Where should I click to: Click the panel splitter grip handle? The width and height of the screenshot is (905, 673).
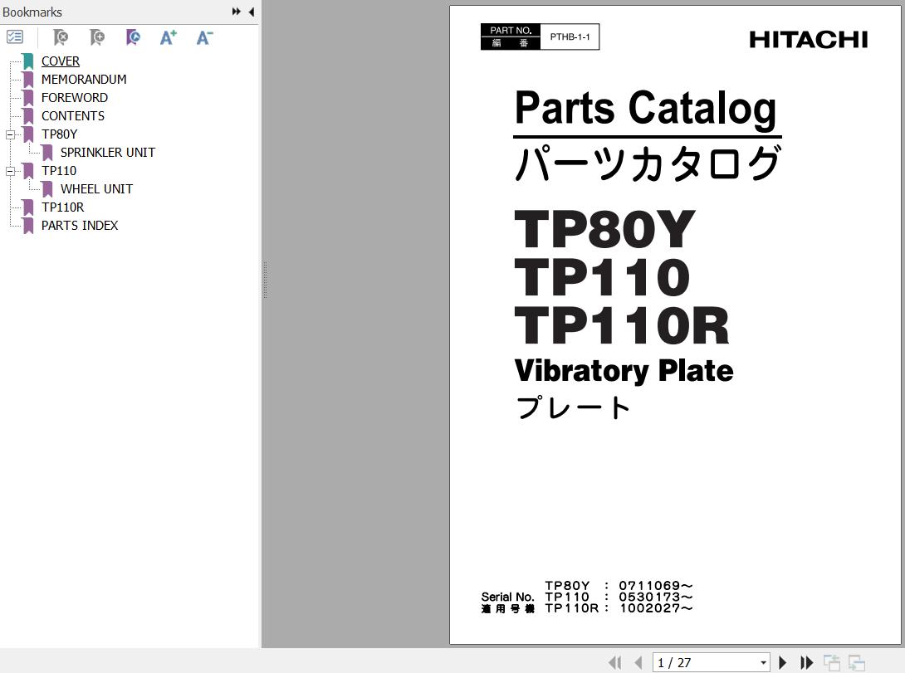(265, 280)
